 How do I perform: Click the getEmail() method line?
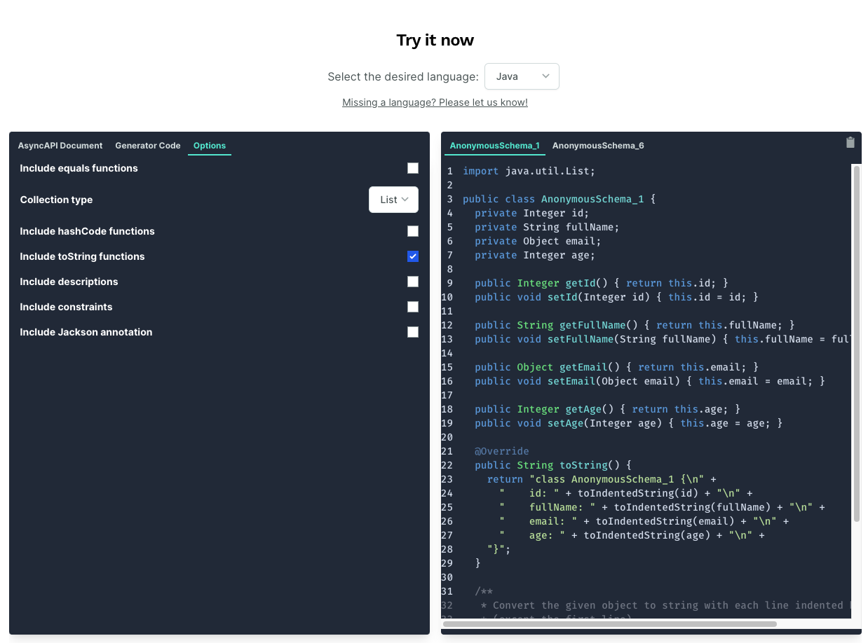pos(617,367)
